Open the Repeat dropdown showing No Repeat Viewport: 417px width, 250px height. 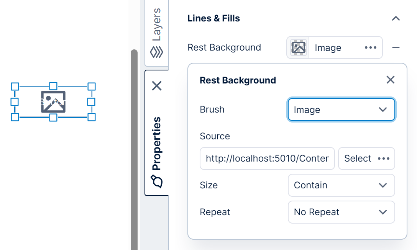(341, 212)
